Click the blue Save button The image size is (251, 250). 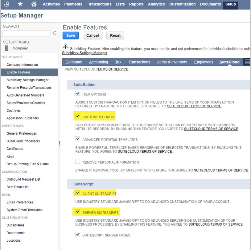coord(71,35)
